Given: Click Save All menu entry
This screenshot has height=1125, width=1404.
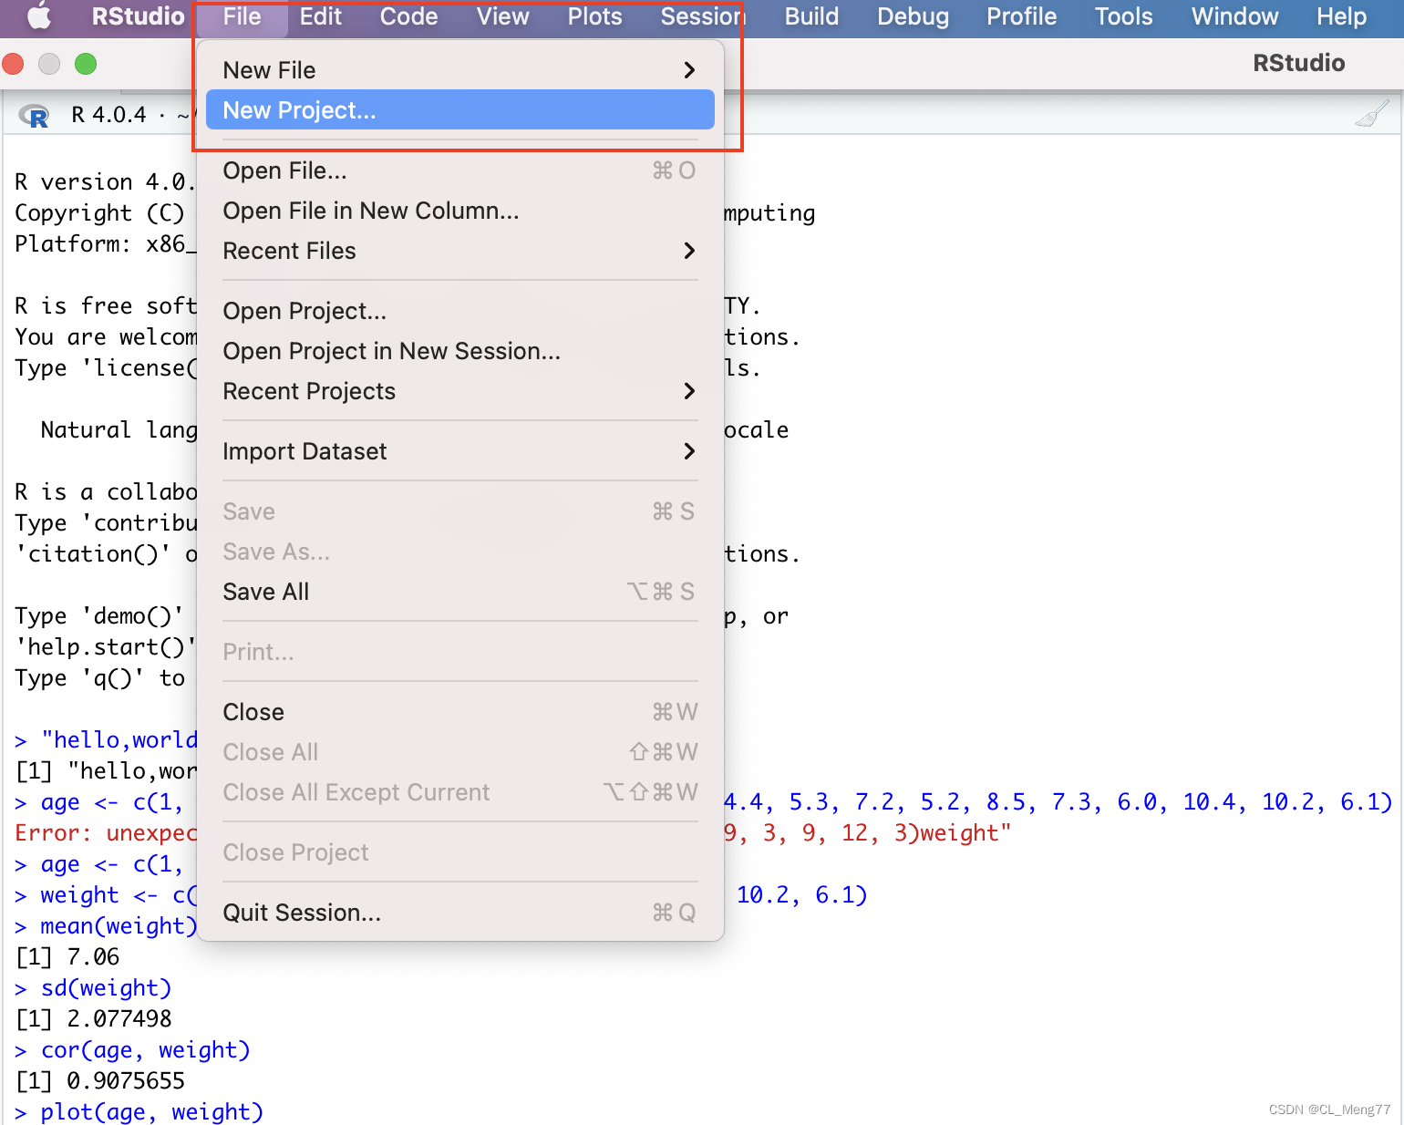Looking at the screenshot, I should (x=460, y=592).
